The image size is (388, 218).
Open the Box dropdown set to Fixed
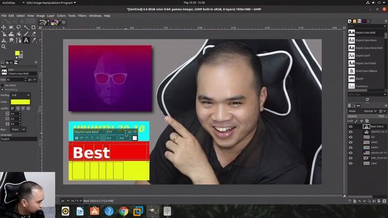(x=18, y=130)
